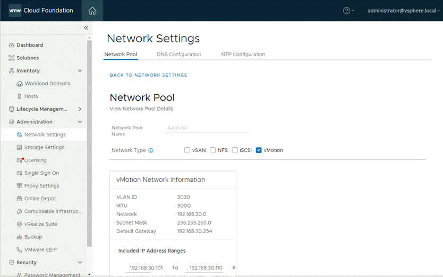The height and width of the screenshot is (277, 443).
Task: Click the Inventory icon in sidebar
Action: [x=11, y=71]
